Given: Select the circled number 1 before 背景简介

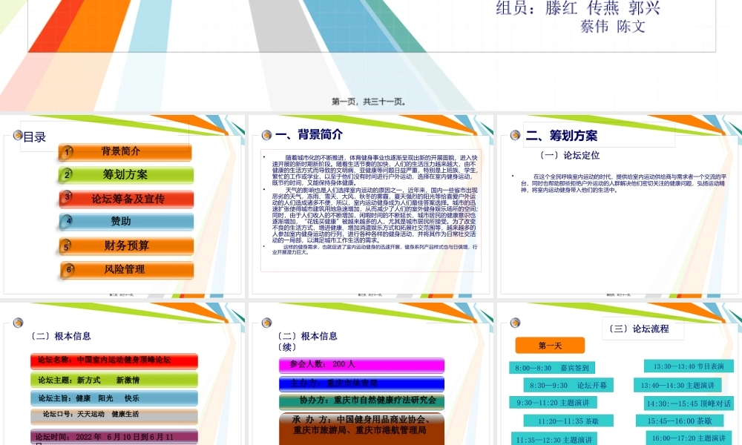Looking at the screenshot, I should [x=68, y=151].
